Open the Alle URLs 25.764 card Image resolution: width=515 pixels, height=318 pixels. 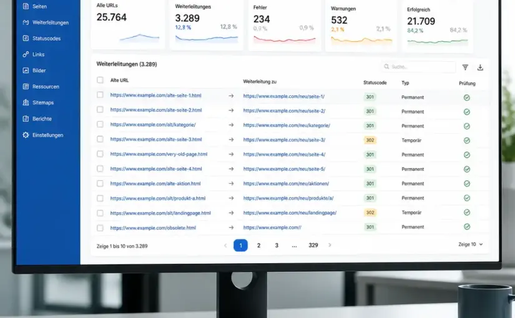click(128, 24)
